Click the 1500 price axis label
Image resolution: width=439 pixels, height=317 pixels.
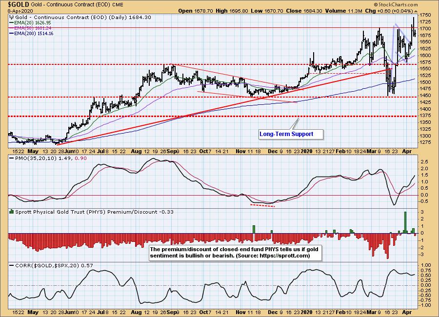425,82
